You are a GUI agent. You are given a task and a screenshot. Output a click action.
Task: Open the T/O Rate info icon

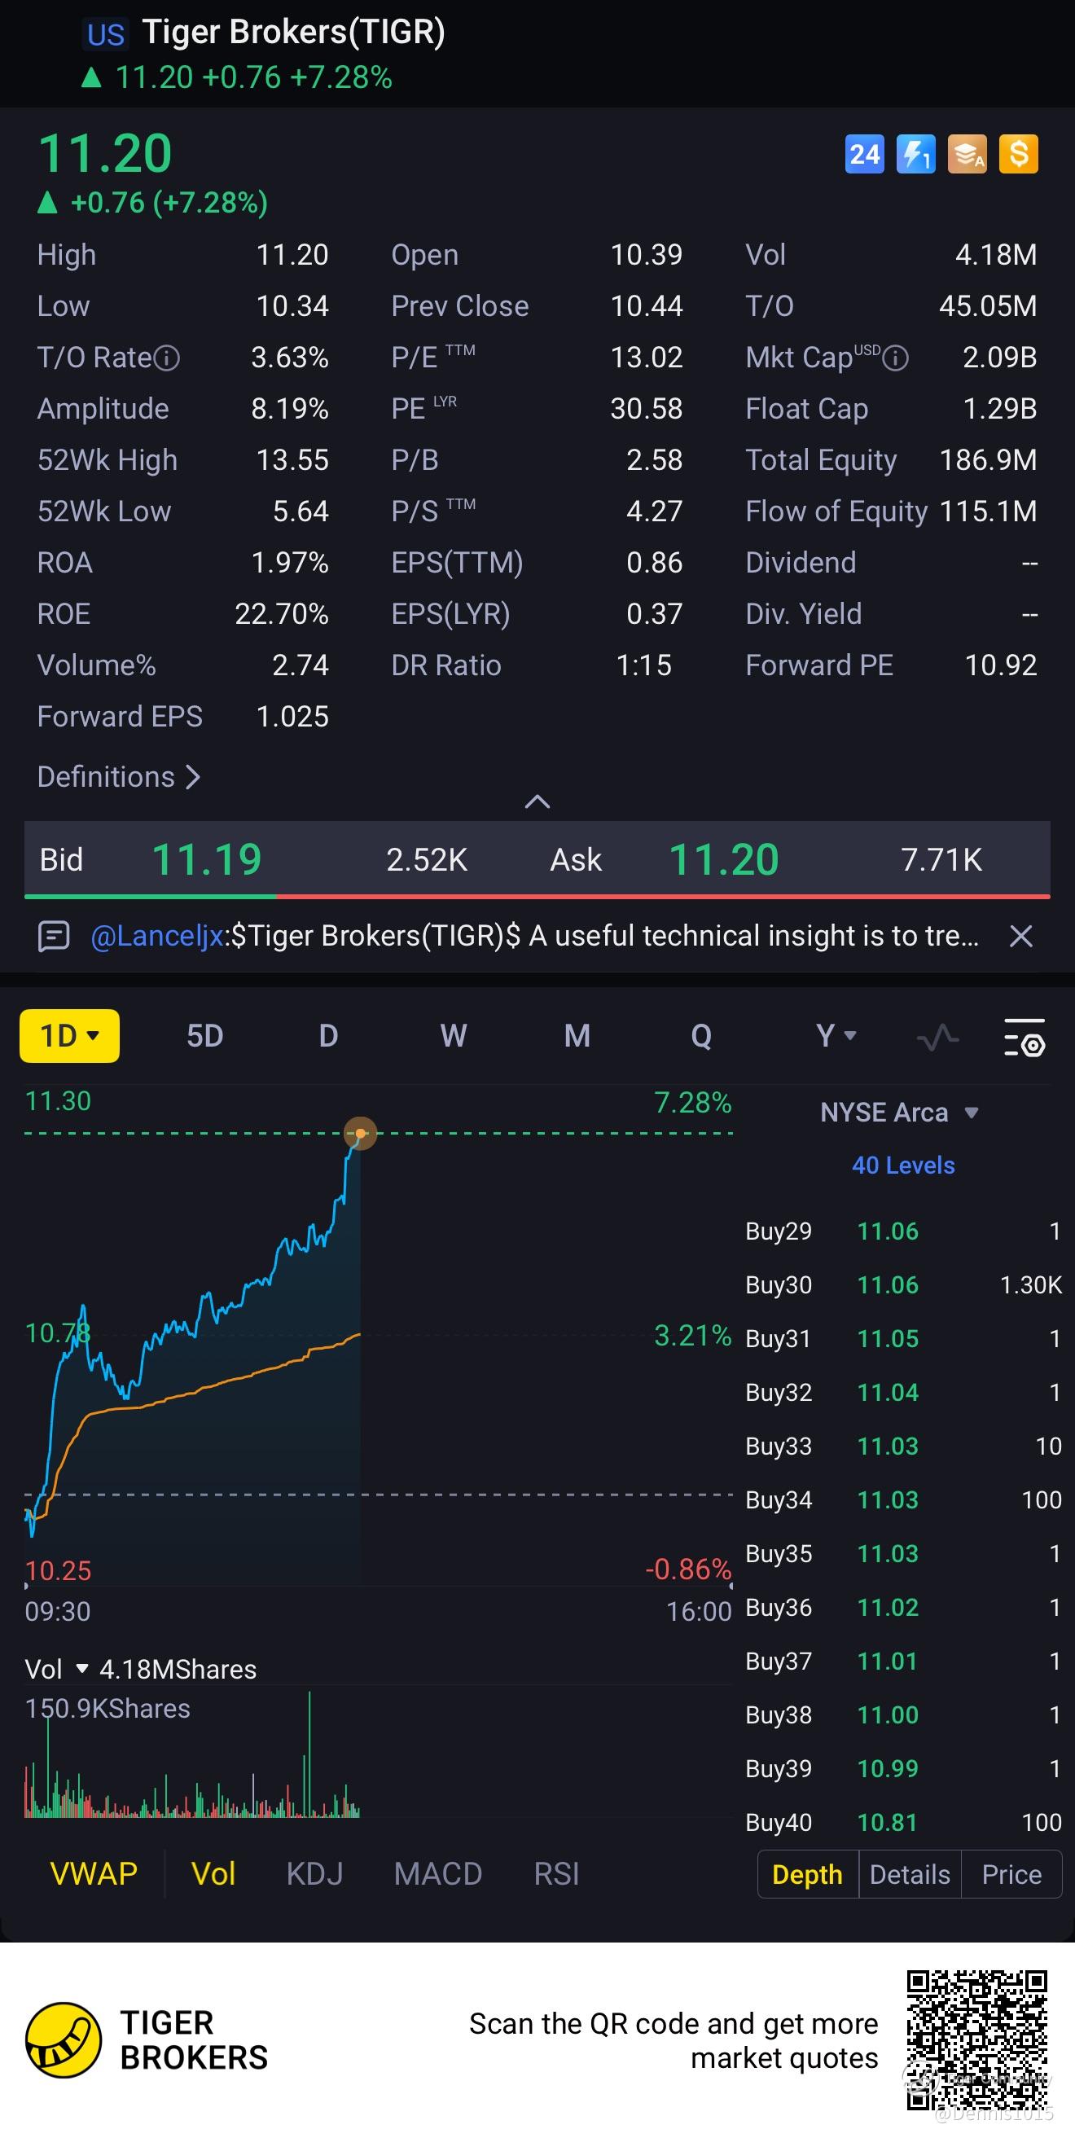[167, 358]
